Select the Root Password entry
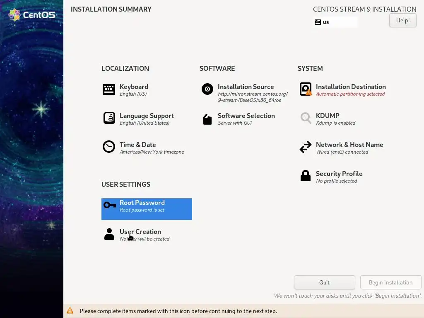The height and width of the screenshot is (318, 424). pyautogui.click(x=147, y=209)
